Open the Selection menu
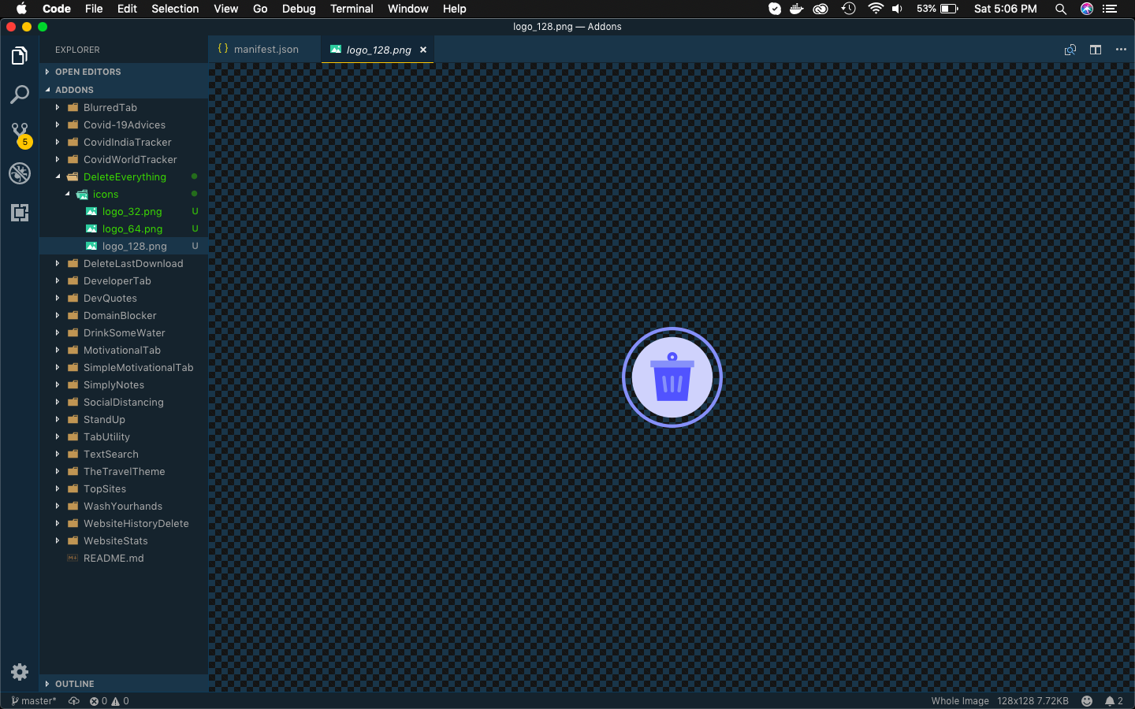The height and width of the screenshot is (709, 1135). pyautogui.click(x=175, y=9)
